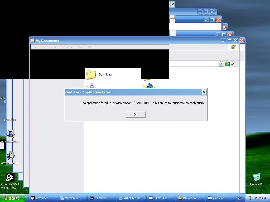Viewport: 270px width, 202px height.
Task: Click the My Documents title bar folder icon
Action: pyautogui.click(x=32, y=41)
